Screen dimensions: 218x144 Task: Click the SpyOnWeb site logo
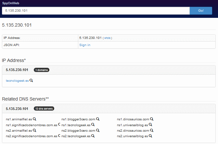tap(11, 3)
